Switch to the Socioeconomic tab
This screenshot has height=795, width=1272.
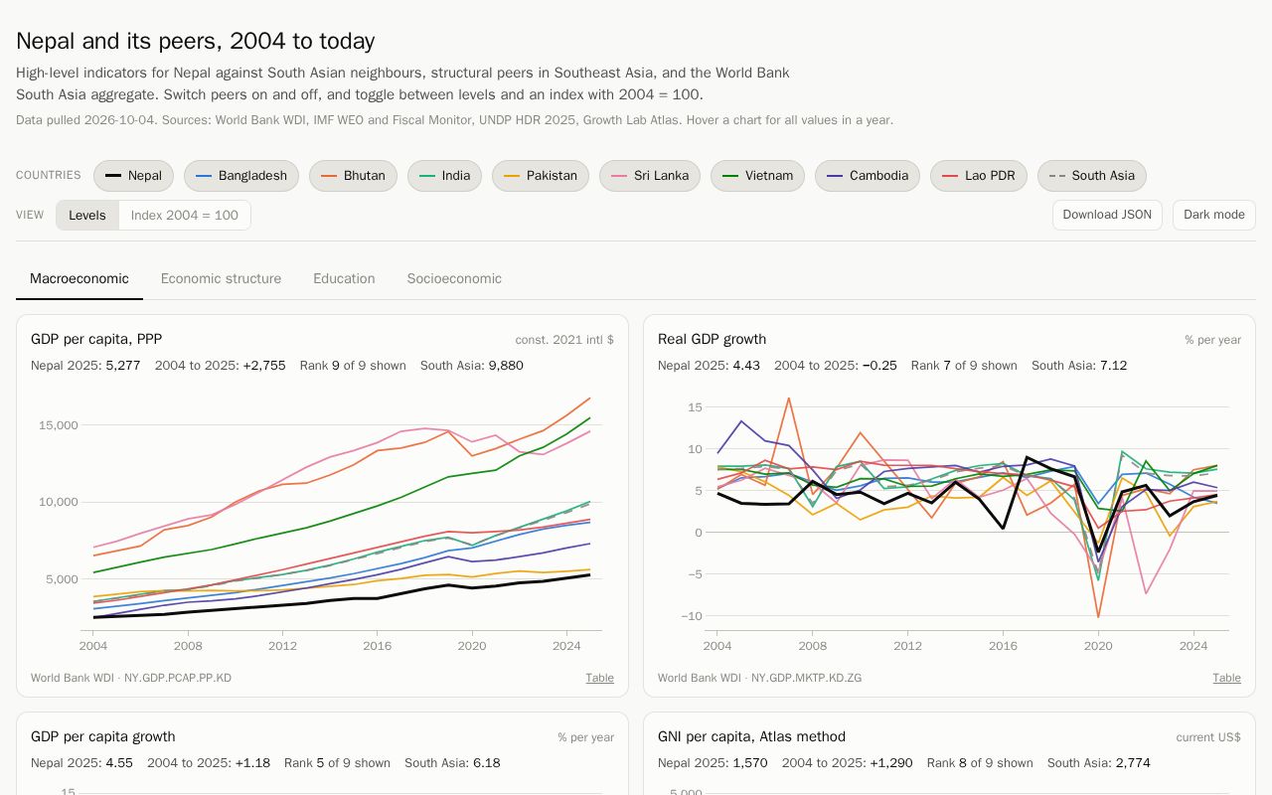pyautogui.click(x=454, y=279)
